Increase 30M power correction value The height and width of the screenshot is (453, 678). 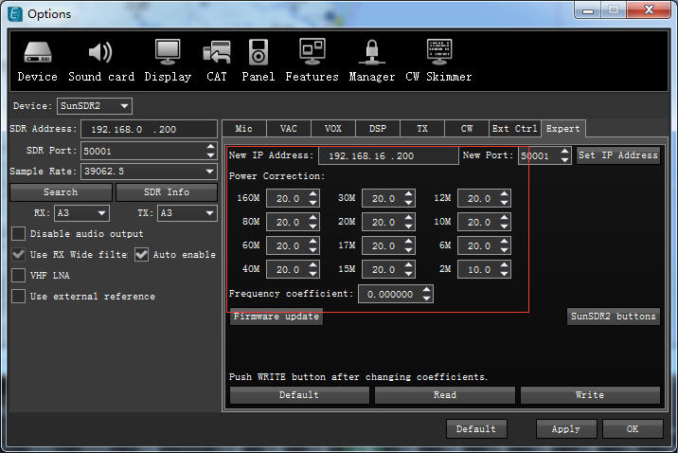click(409, 194)
